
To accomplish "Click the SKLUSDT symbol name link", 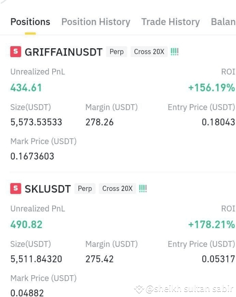I will (x=49, y=189).
